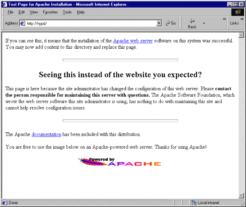246x207 pixels.
Task: Maximize the Internet Explorer window
Action: point(235,4)
